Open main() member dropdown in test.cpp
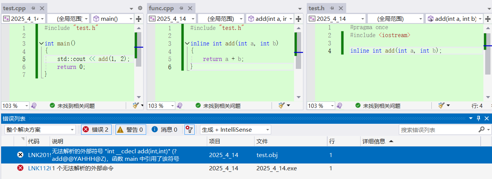492x179 pixels. pos(131,19)
